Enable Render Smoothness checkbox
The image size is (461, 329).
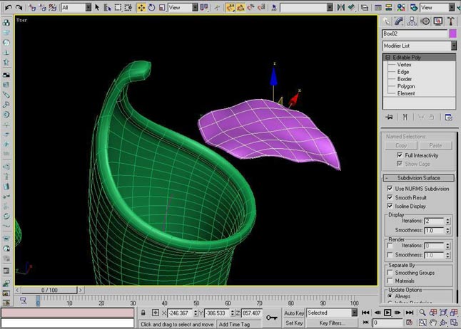pos(390,255)
